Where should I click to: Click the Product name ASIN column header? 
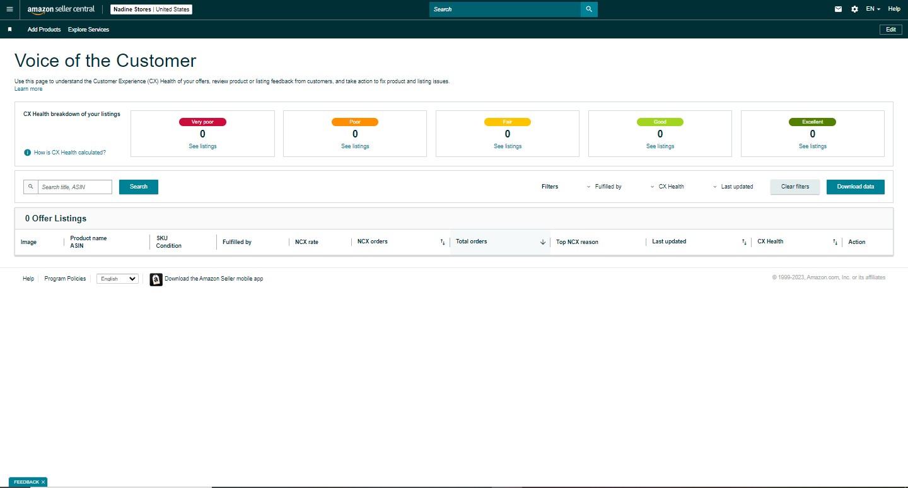[x=88, y=242]
